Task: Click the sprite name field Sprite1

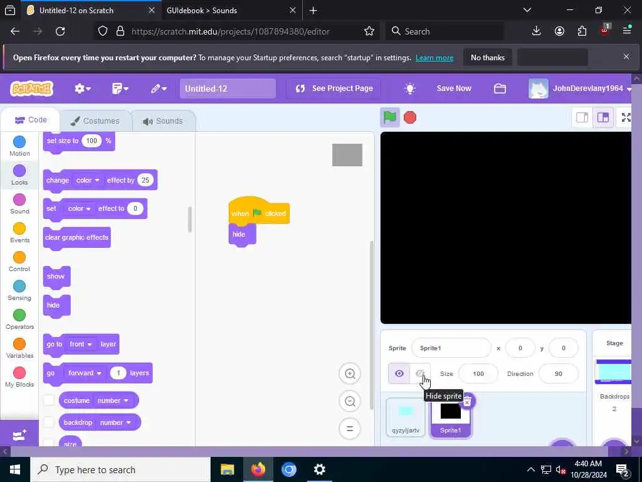Action: point(451,348)
